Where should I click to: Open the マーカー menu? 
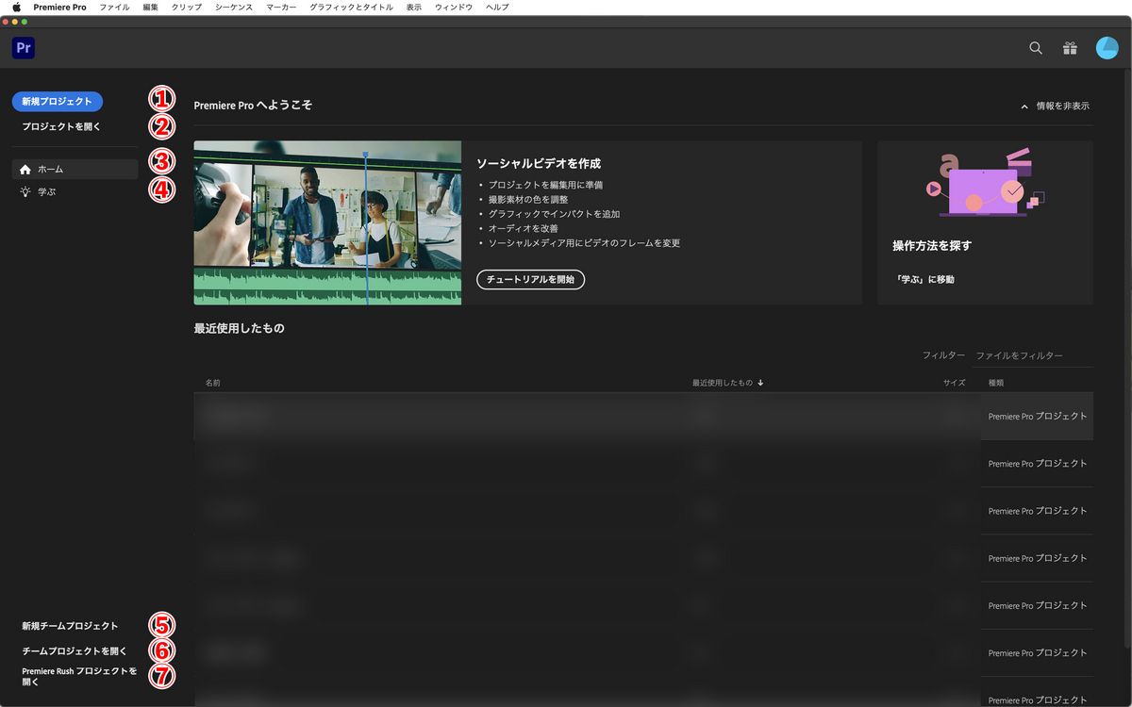click(281, 7)
